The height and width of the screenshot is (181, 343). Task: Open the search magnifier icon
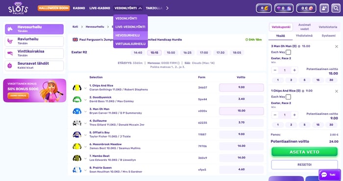tap(336, 8)
